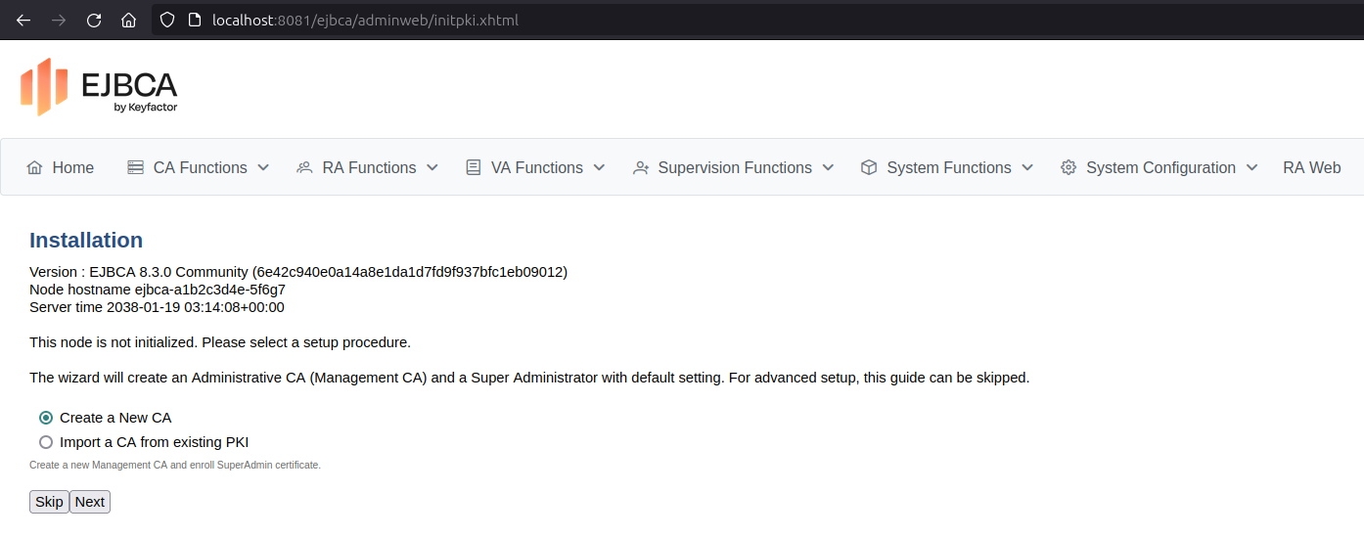Go to the Home menu item

pos(72,168)
